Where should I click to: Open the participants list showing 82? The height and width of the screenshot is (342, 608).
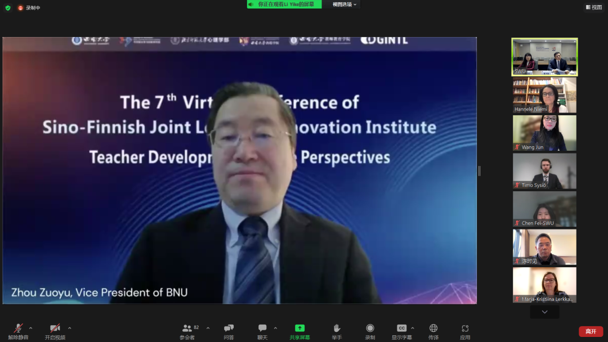187,328
